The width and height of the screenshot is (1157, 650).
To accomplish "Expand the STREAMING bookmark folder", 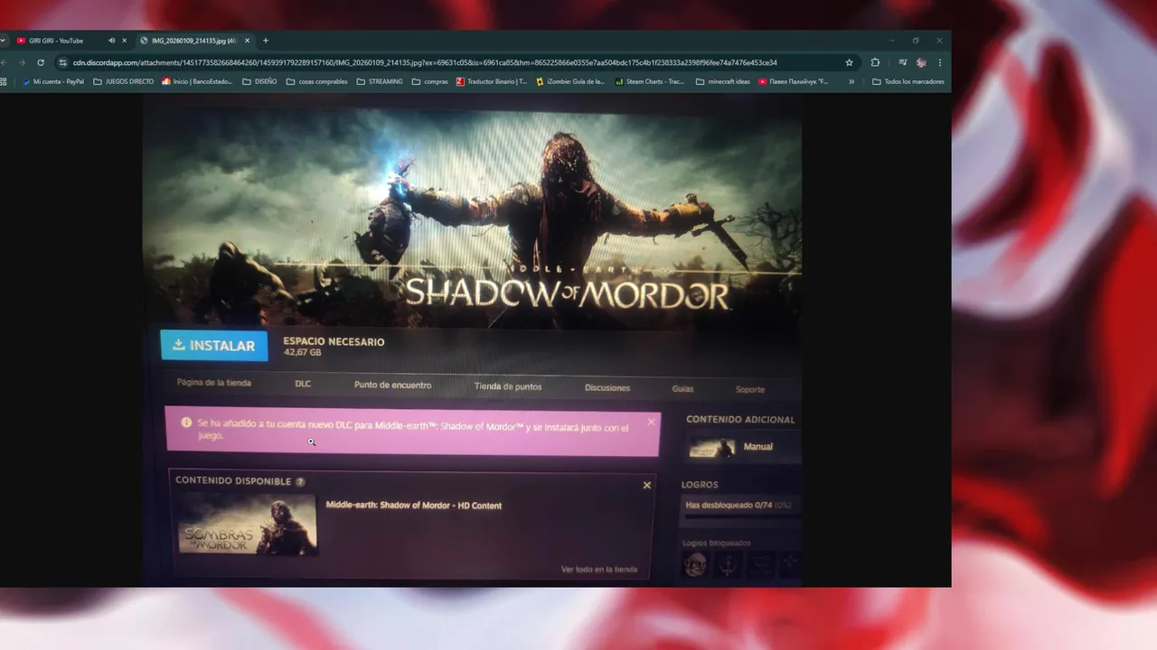I will 380,81.
